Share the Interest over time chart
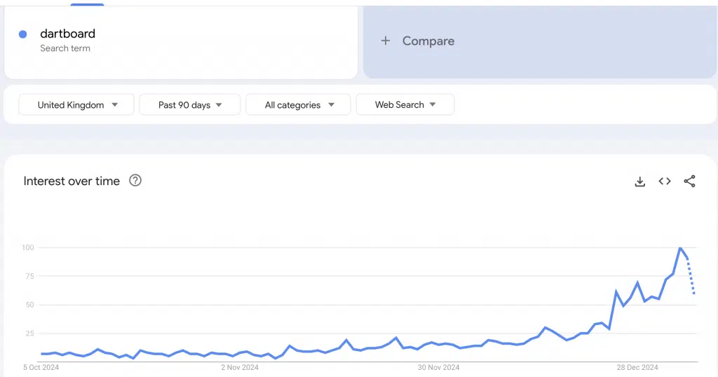 coord(689,181)
